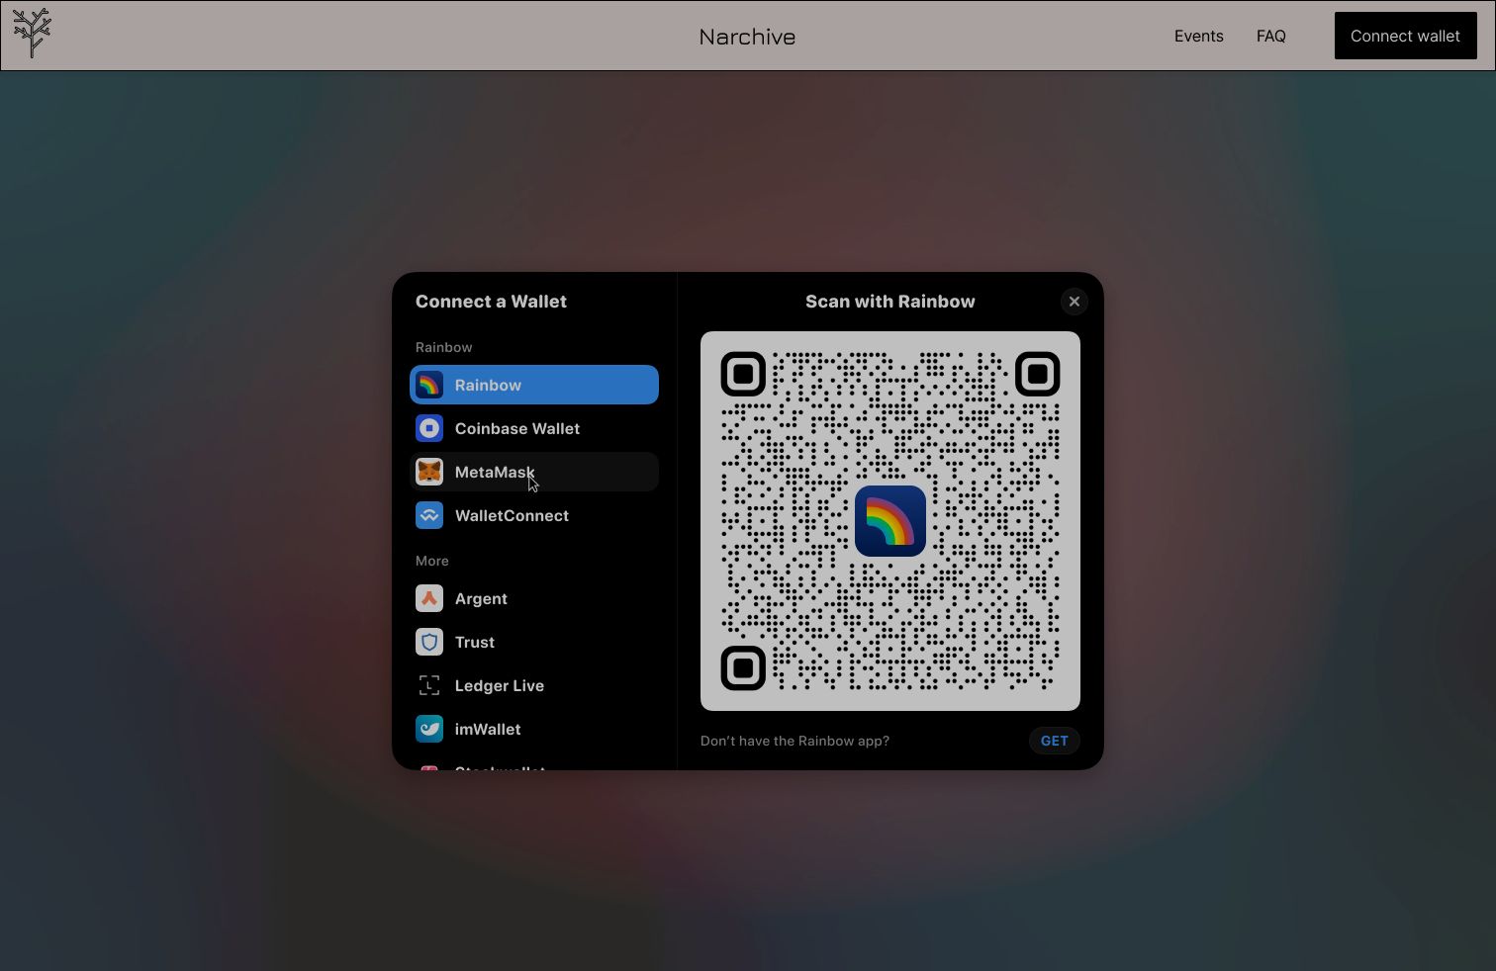Image resolution: width=1496 pixels, height=971 pixels.
Task: Click the WalletConnect icon
Action: [429, 515]
